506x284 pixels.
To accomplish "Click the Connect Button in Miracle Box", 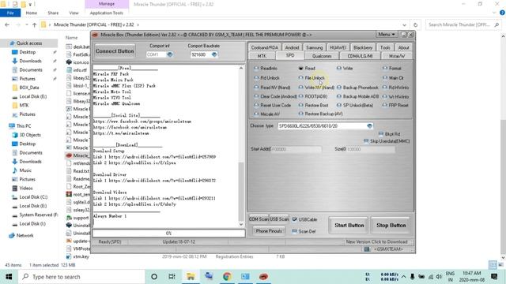I will coord(115,50).
